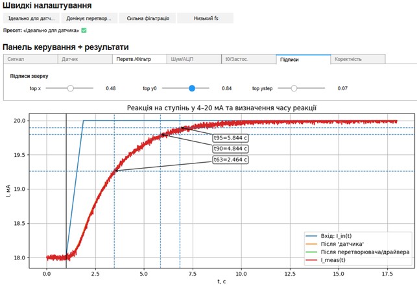Click the 'top ystep' slider handle
Viewport: 417px width, 286px height.
pyautogui.click(x=294, y=88)
